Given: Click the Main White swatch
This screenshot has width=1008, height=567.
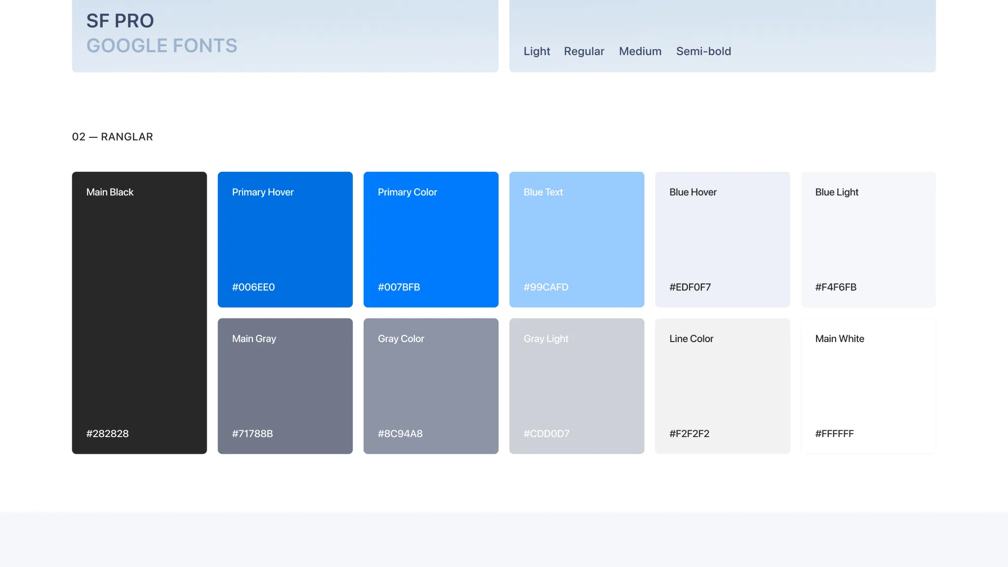Looking at the screenshot, I should click(x=868, y=386).
